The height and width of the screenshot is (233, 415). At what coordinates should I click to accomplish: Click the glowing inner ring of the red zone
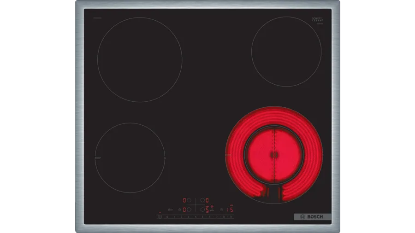274,155
